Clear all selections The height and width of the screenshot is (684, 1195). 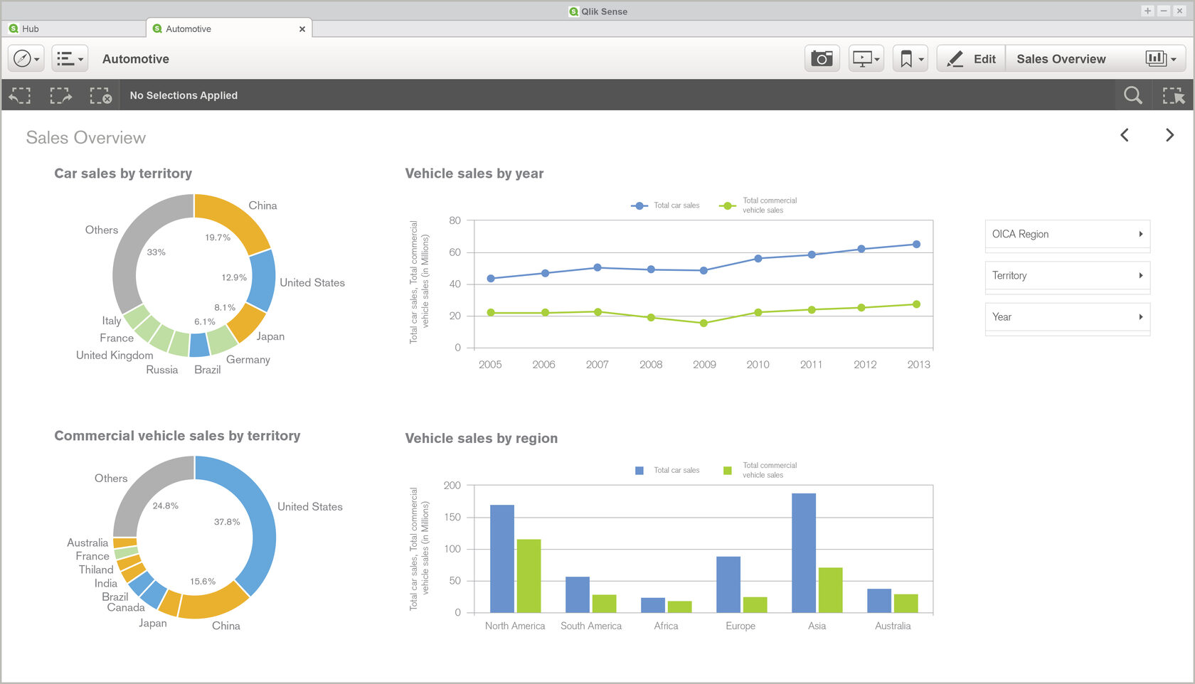tap(100, 95)
